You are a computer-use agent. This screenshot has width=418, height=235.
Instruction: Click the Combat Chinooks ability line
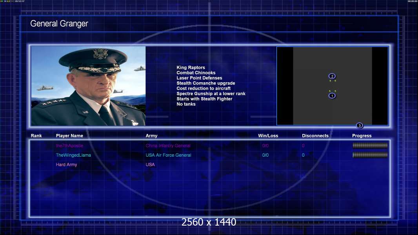coord(196,73)
